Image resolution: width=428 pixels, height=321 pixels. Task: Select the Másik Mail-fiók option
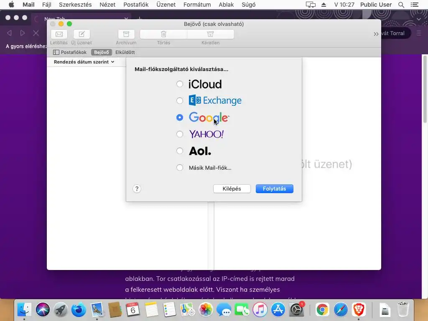tap(180, 168)
